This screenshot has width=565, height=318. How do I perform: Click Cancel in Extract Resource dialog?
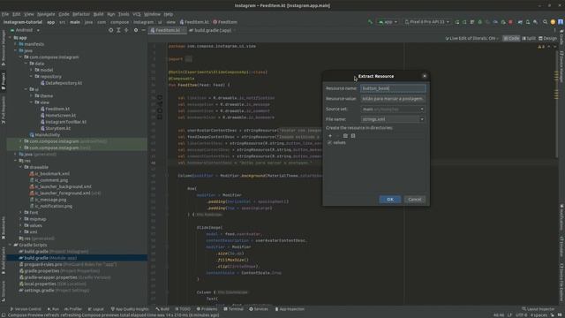414,200
